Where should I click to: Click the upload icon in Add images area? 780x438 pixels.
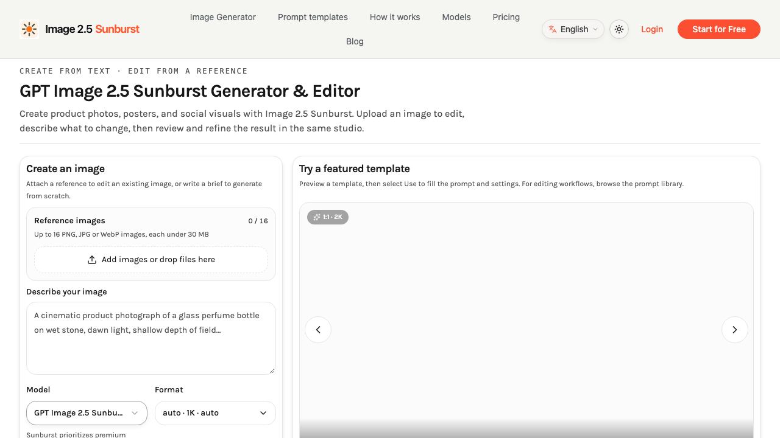click(x=92, y=260)
